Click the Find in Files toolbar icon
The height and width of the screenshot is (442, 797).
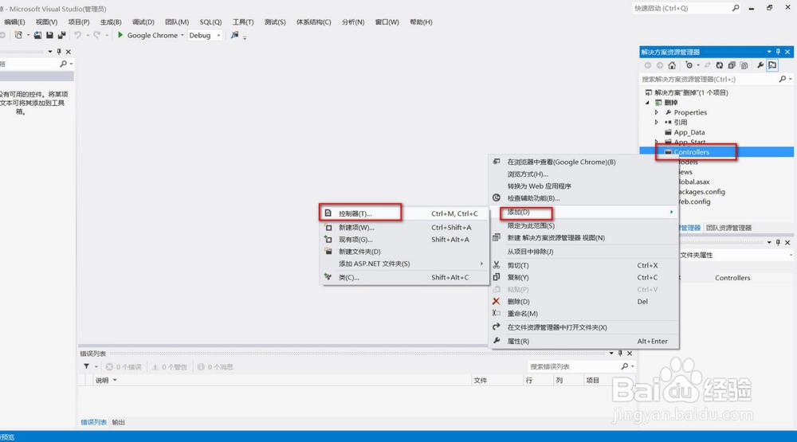tap(234, 35)
